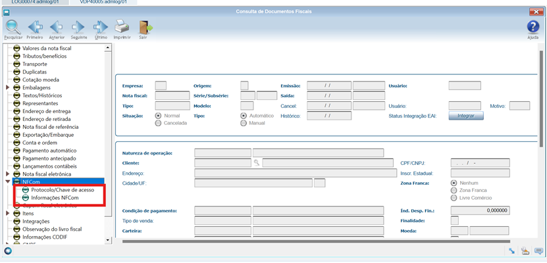Screen dimensions: 547x263
Task: Click the Integrar button
Action: [x=466, y=116]
